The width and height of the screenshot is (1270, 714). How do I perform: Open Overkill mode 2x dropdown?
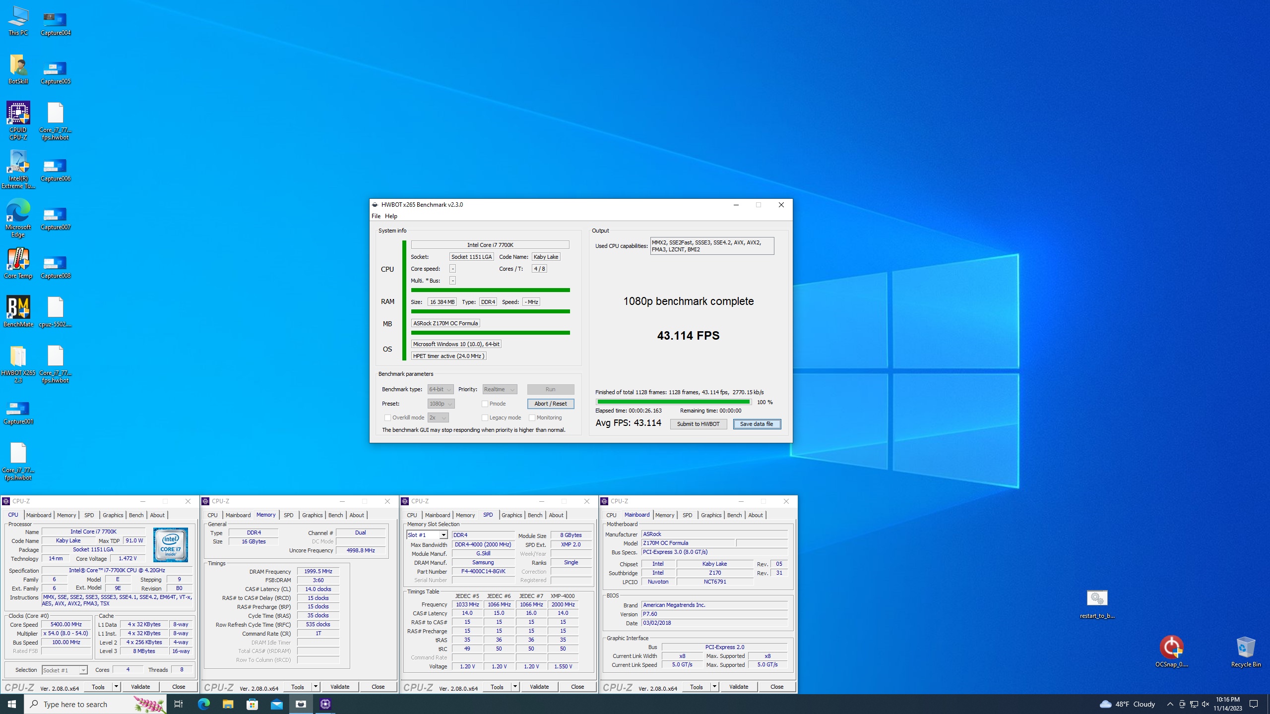tap(438, 417)
